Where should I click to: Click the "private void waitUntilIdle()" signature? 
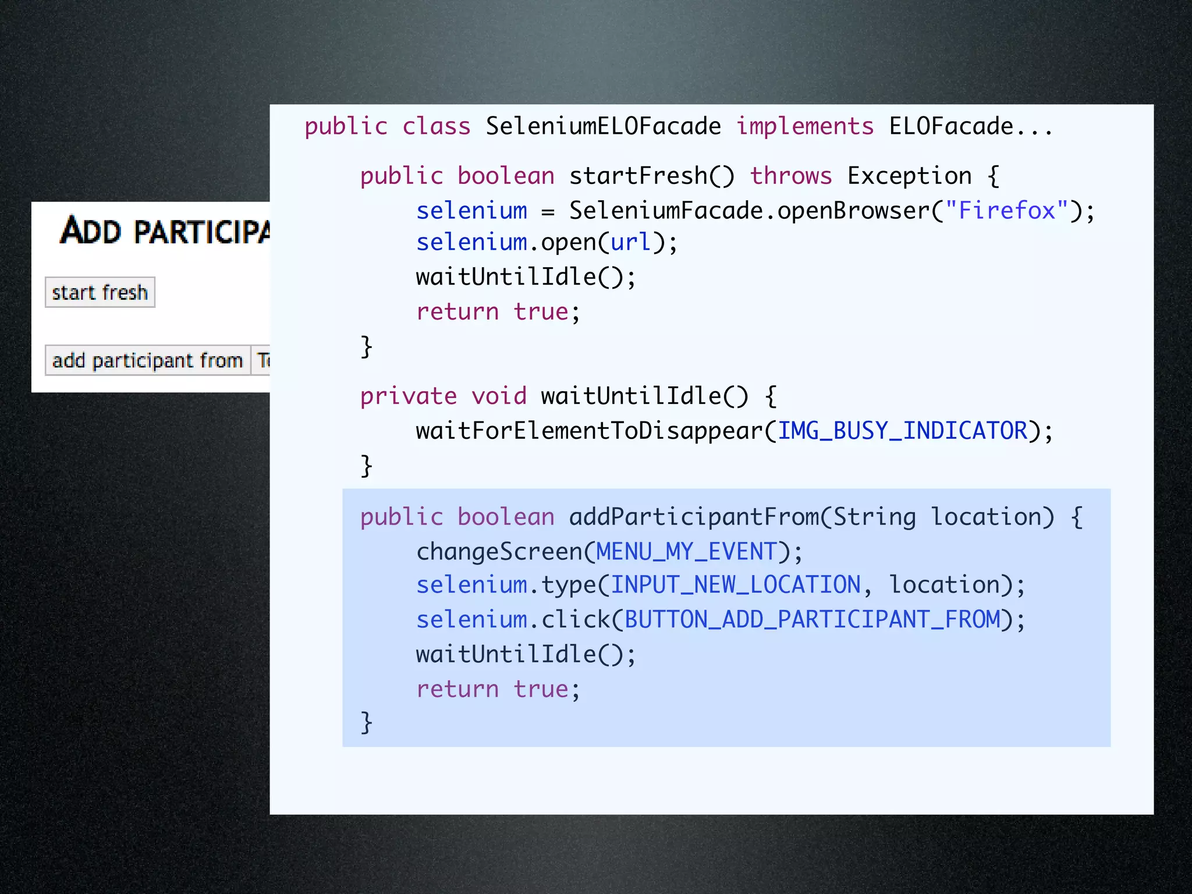(569, 397)
